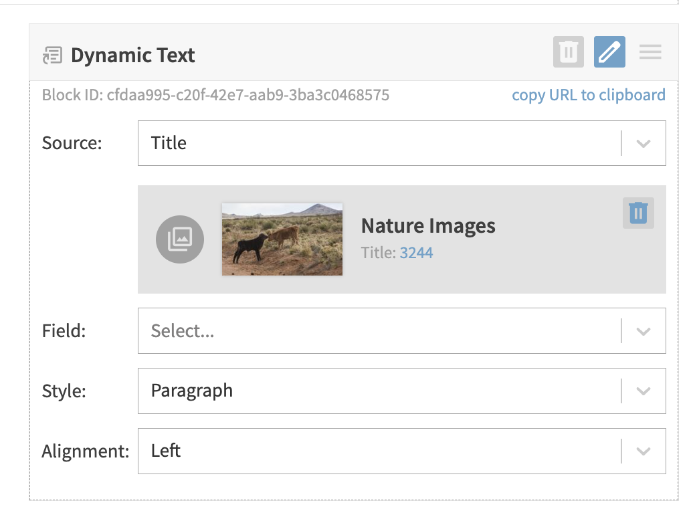Click the cows landscape thumbnail
Image resolution: width=693 pixels, height=519 pixels.
(x=282, y=239)
